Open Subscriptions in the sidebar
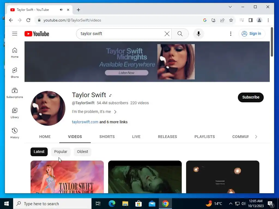The height and width of the screenshot is (209, 279). pos(15,93)
